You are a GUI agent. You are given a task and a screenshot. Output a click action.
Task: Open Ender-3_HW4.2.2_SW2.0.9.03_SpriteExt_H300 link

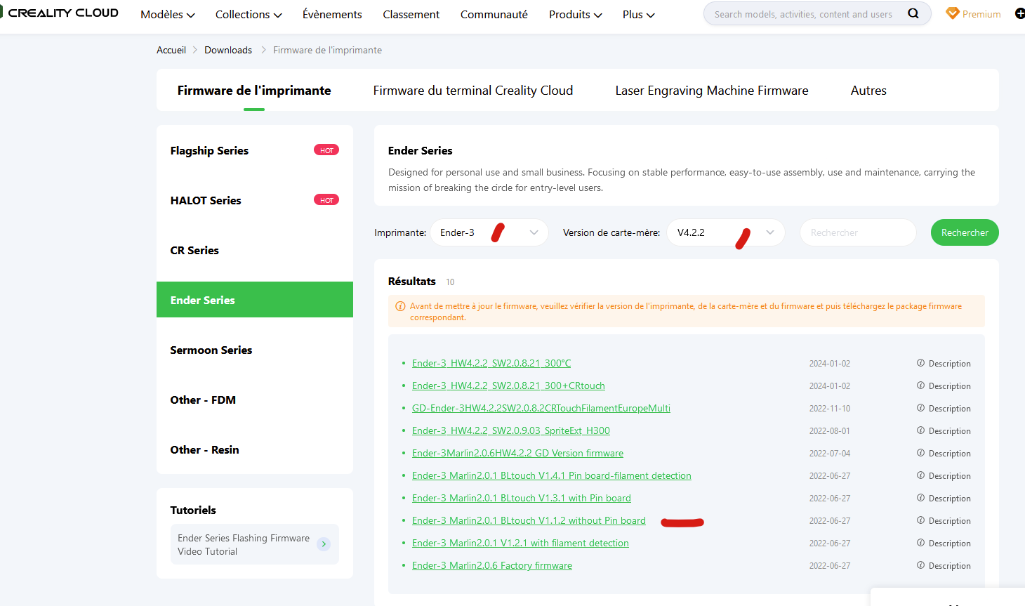pos(511,430)
